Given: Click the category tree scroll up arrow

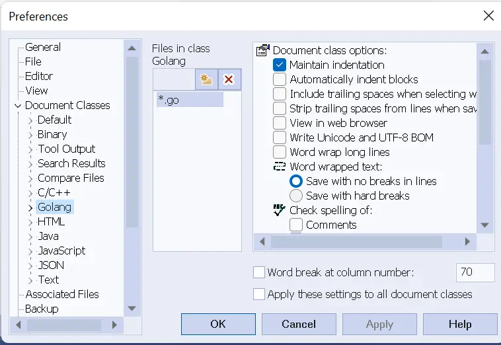Looking at the screenshot, I should click(x=132, y=48).
